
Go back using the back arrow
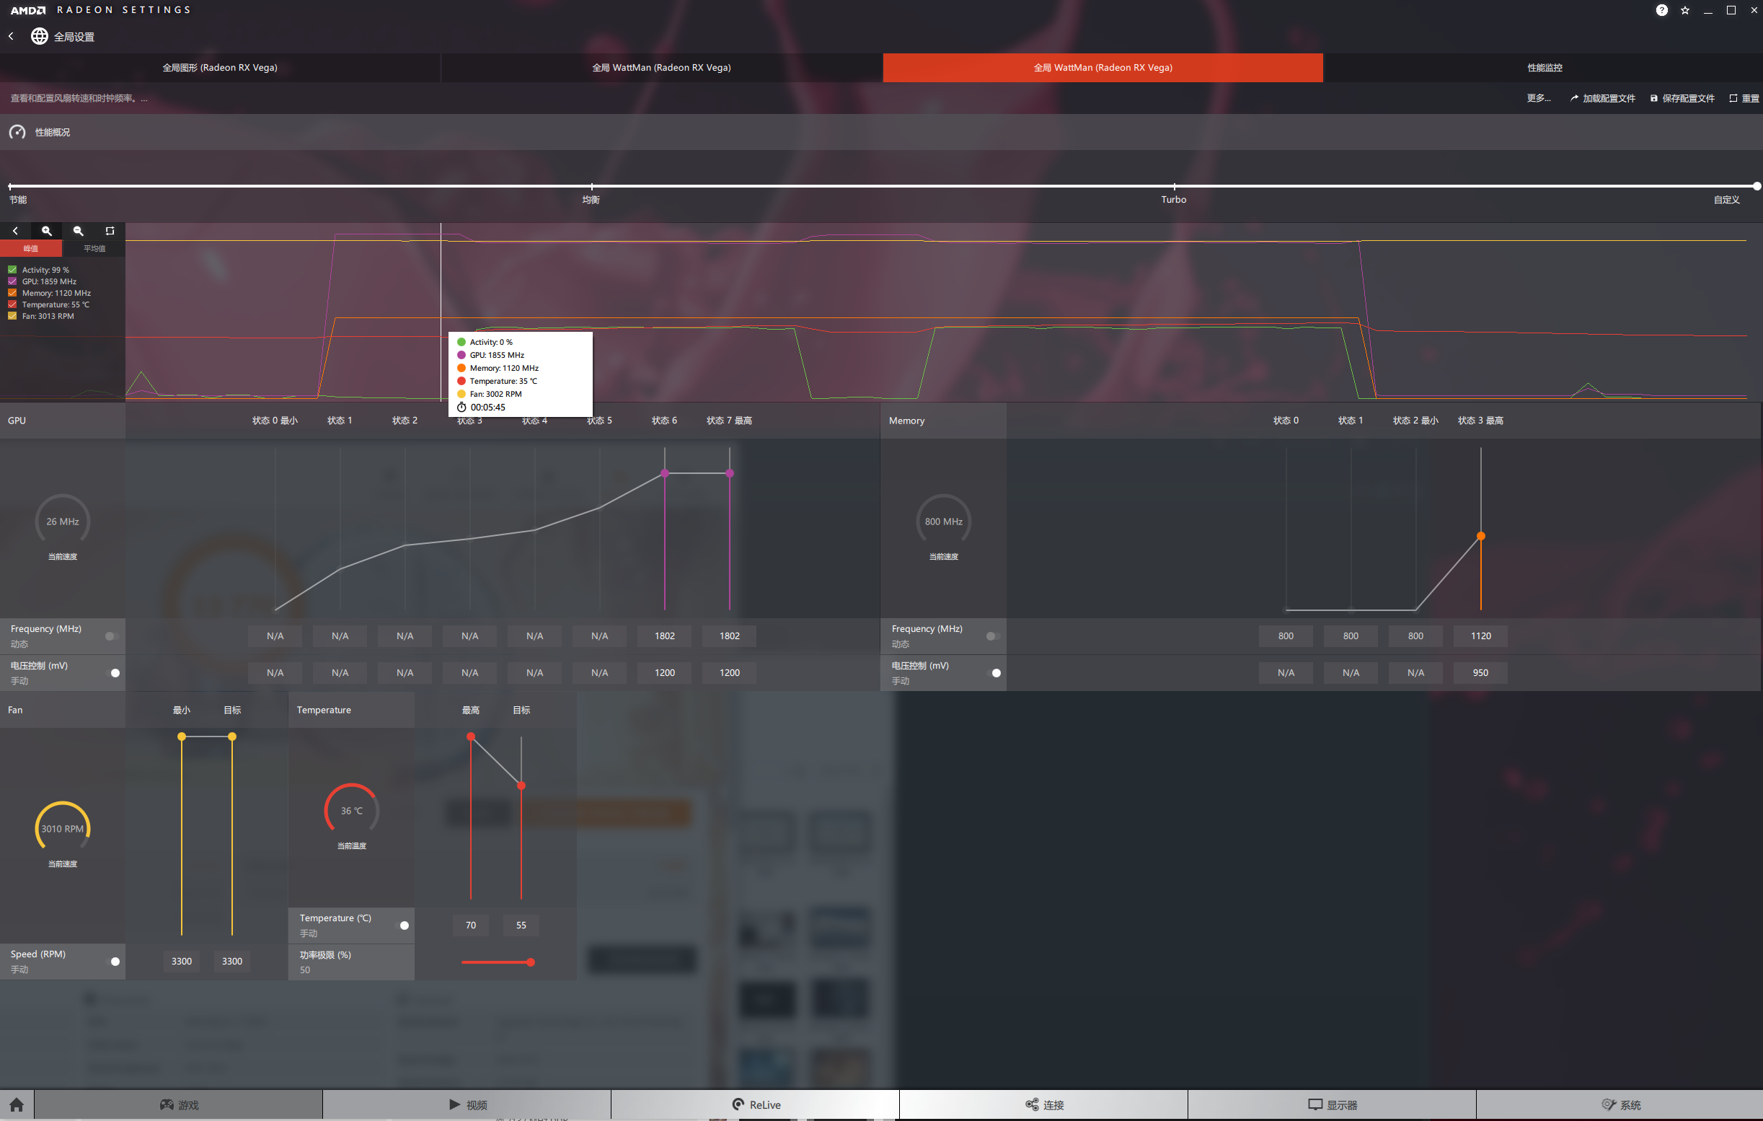point(11,36)
